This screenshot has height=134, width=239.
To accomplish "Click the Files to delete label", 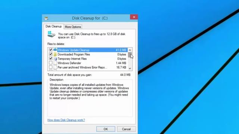I will coord(56,44).
